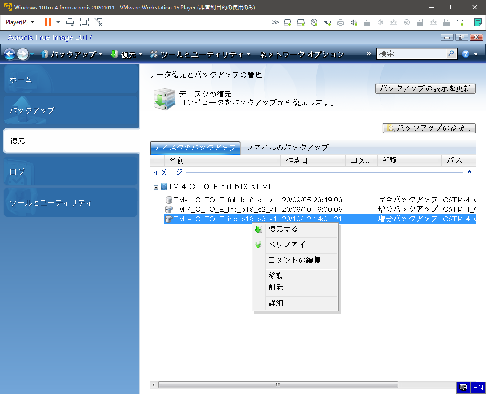Select 復元 in the left sidebar
Image resolution: width=486 pixels, height=394 pixels.
click(71, 141)
